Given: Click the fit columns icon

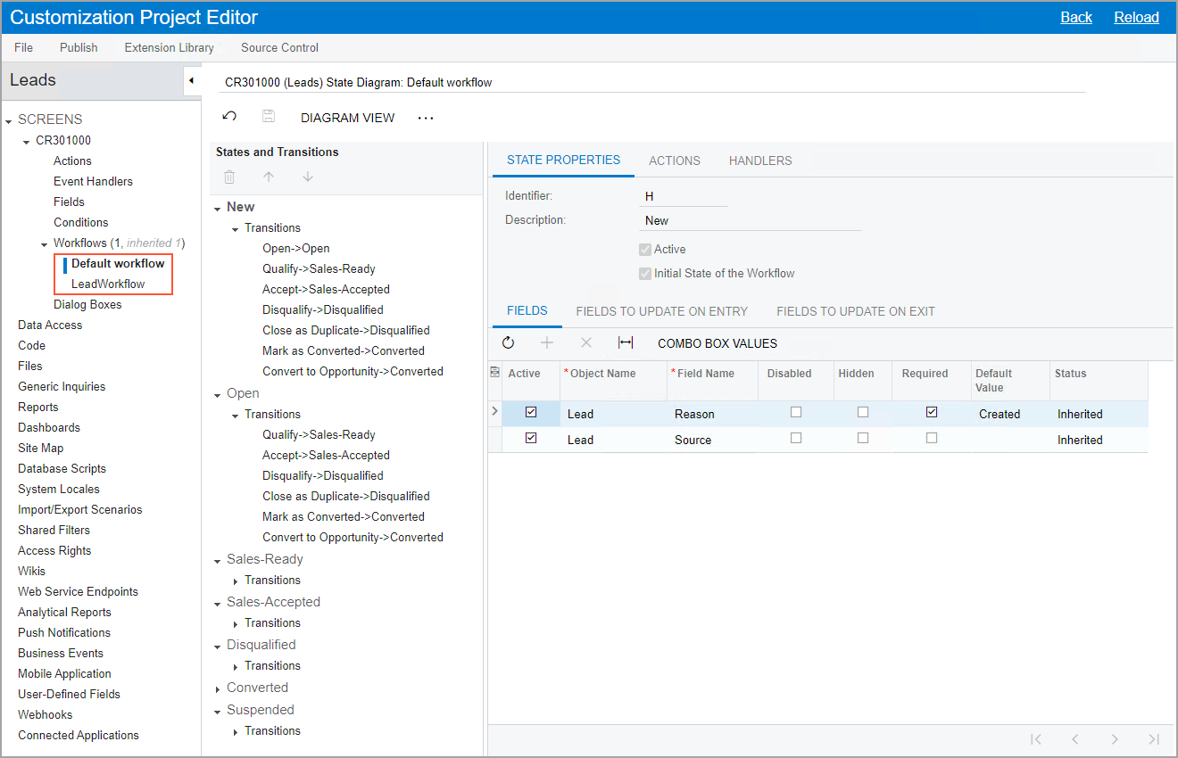Looking at the screenshot, I should click(626, 343).
